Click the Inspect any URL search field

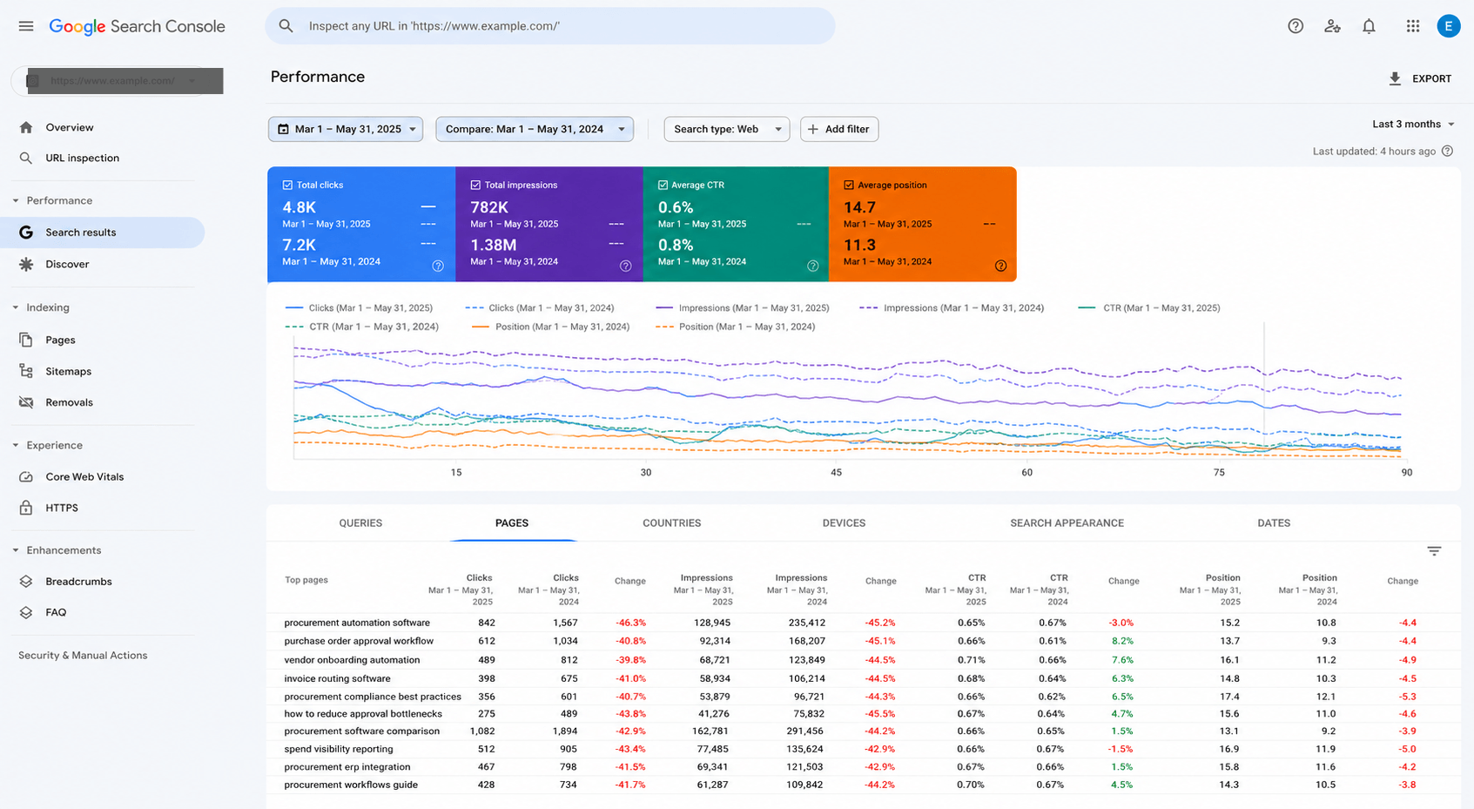pos(550,26)
